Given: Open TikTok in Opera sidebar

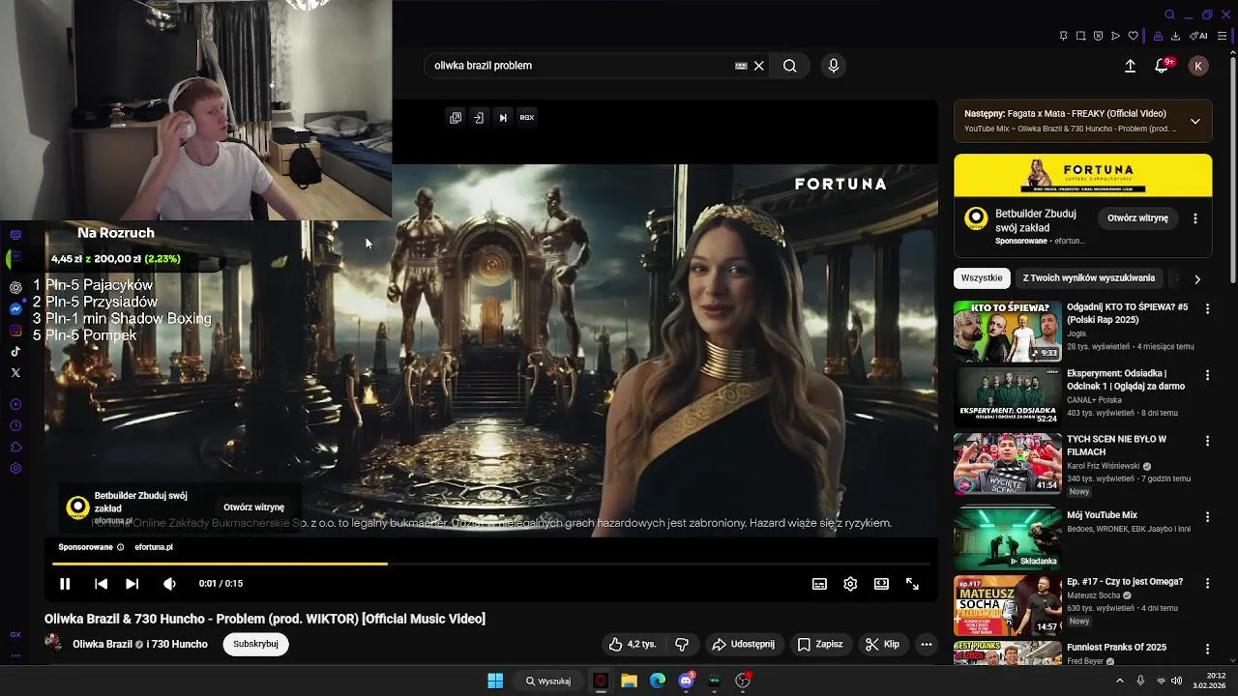Looking at the screenshot, I should pyautogui.click(x=15, y=352).
